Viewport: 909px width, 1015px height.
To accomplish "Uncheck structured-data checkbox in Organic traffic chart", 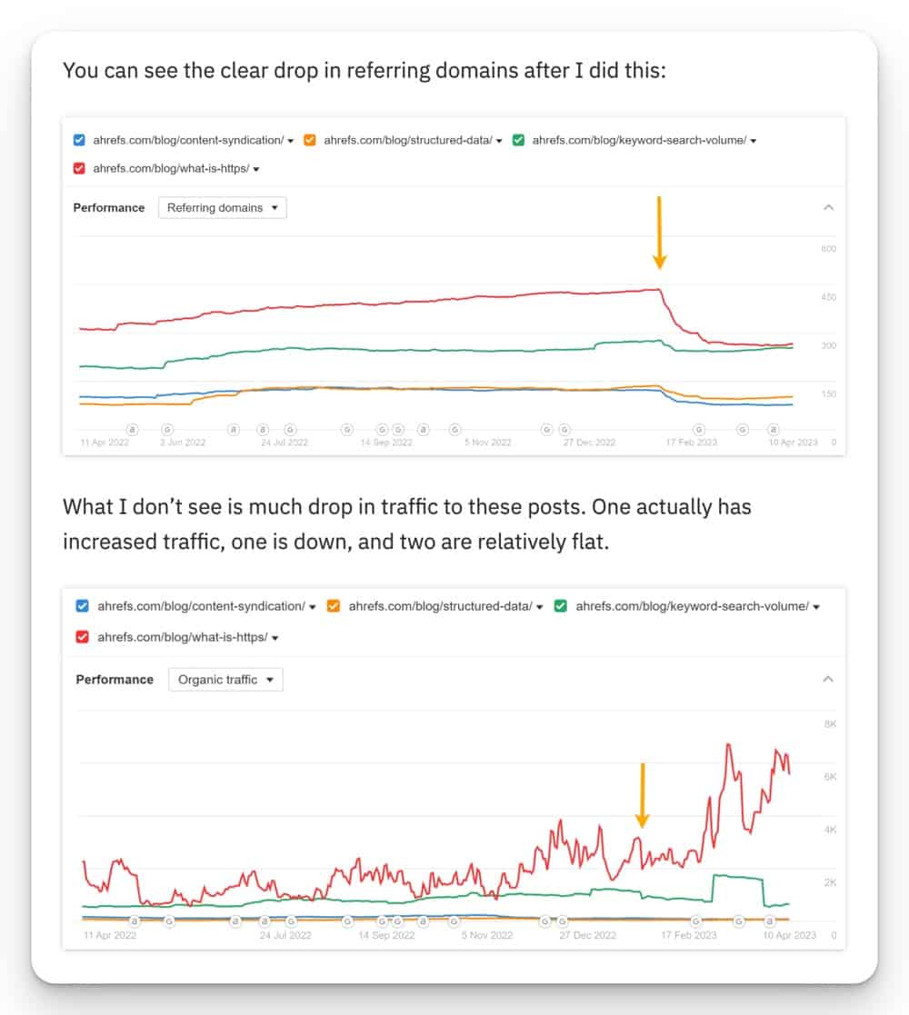I will [334, 606].
